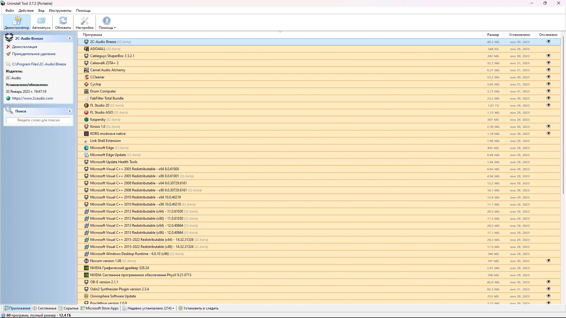Open the Помощь toolbar dropdown arrow
Image resolution: width=566 pixels, height=318 pixels.
tap(115, 28)
